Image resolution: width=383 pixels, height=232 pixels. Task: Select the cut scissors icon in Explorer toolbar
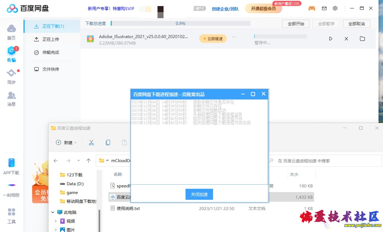tap(91, 142)
